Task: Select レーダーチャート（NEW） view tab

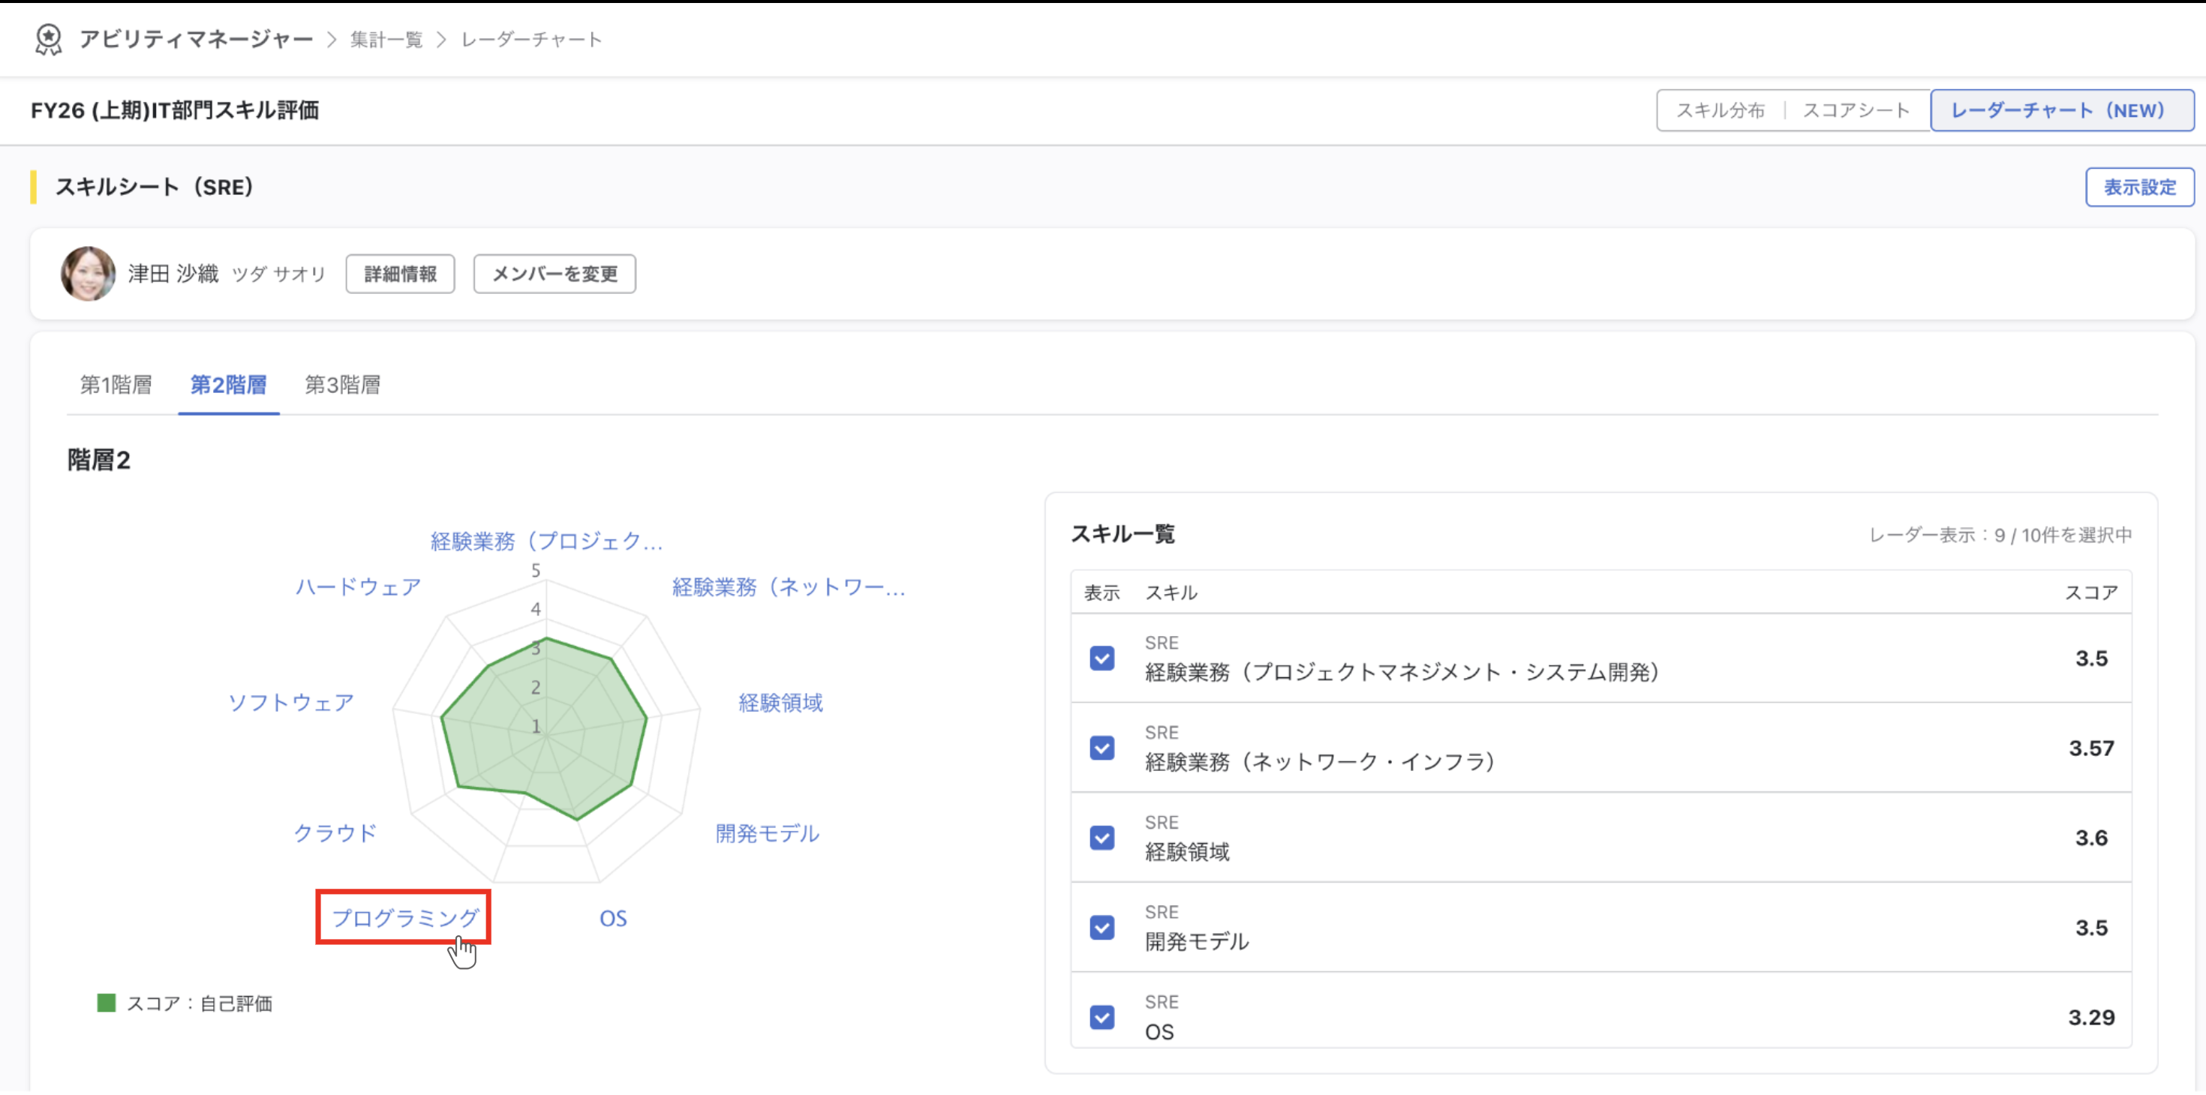Action: [x=2062, y=110]
